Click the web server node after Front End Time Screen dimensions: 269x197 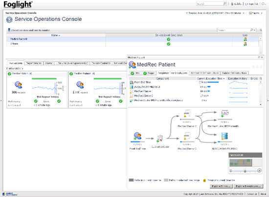(160, 138)
